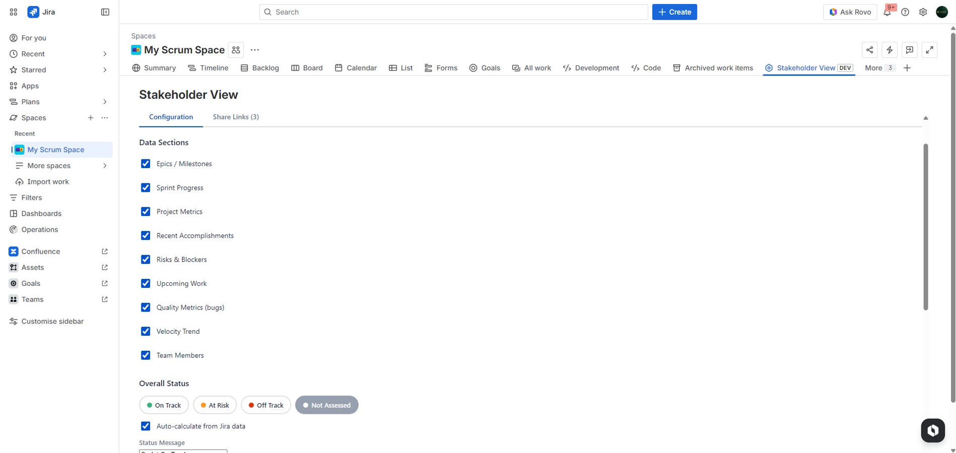Switch to the Share Links tab

pos(235,116)
